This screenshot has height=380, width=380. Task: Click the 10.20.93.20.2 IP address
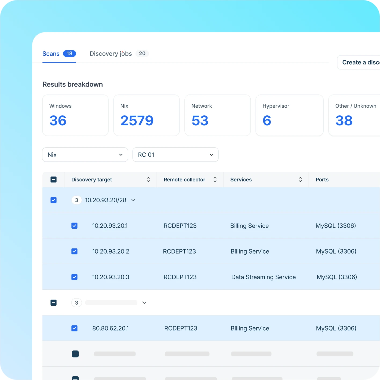click(x=111, y=251)
